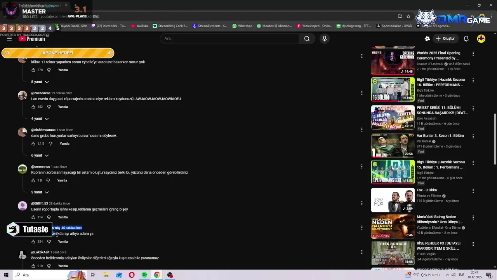Start voice search with microphone icon
Screen dimensions: 497x280
[325, 38]
